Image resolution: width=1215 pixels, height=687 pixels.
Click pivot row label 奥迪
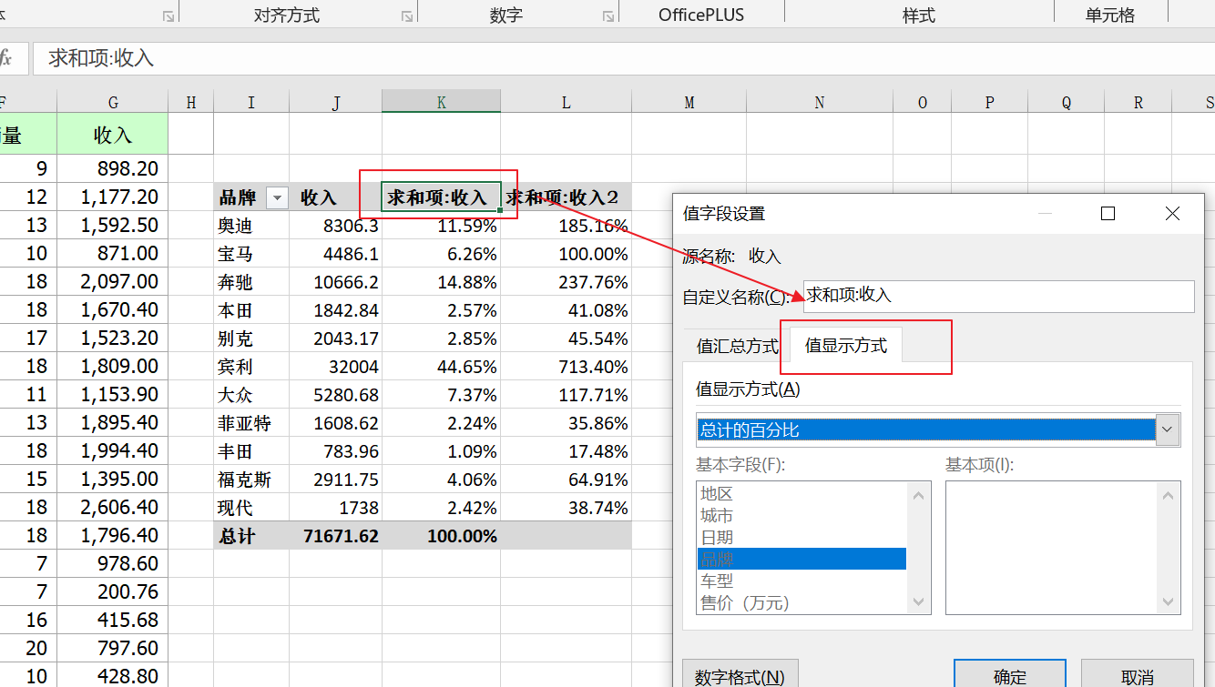251,226
